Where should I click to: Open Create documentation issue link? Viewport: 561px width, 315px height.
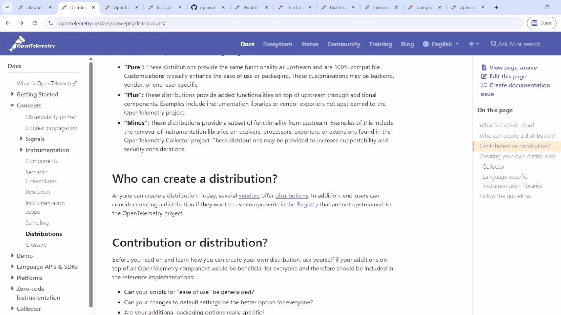515,90
